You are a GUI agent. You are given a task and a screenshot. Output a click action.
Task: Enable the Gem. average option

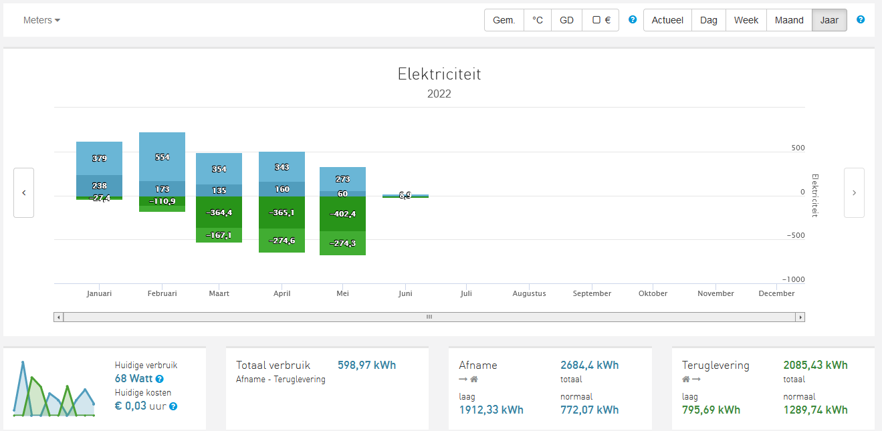(x=504, y=20)
